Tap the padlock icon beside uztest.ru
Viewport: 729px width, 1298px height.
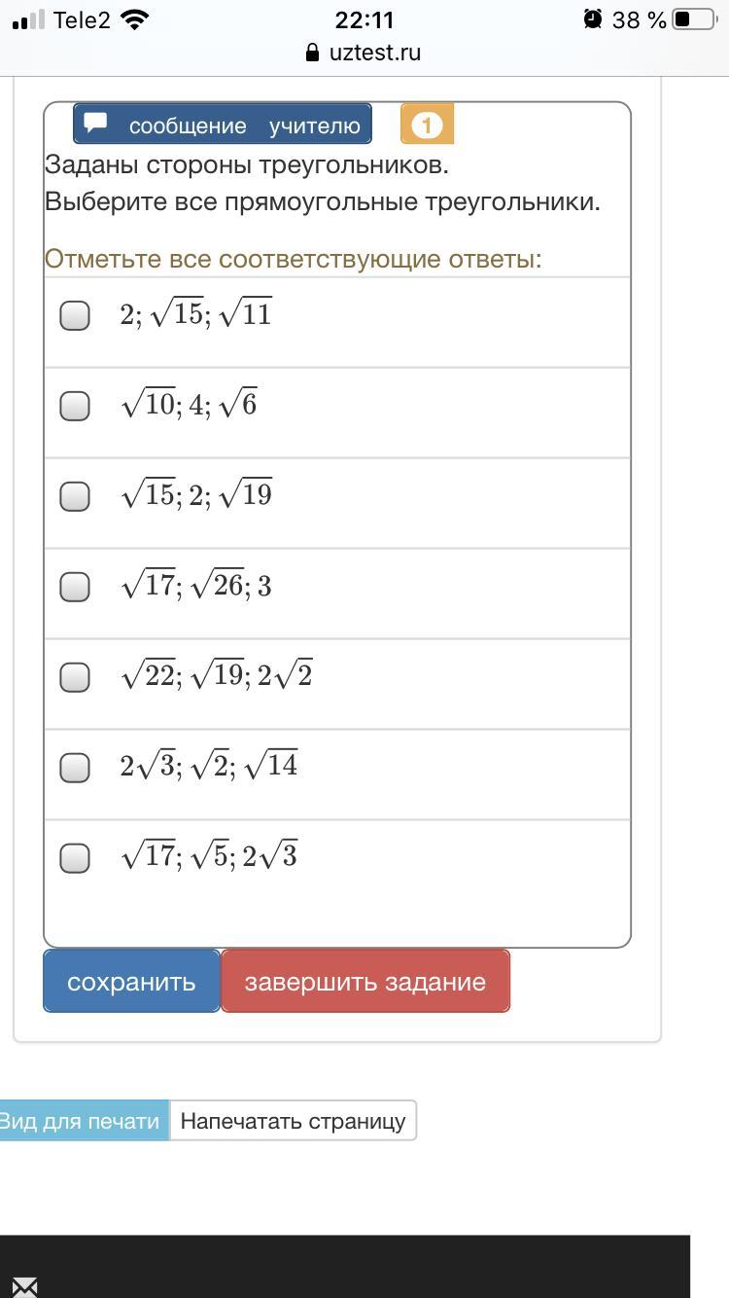coord(312,53)
